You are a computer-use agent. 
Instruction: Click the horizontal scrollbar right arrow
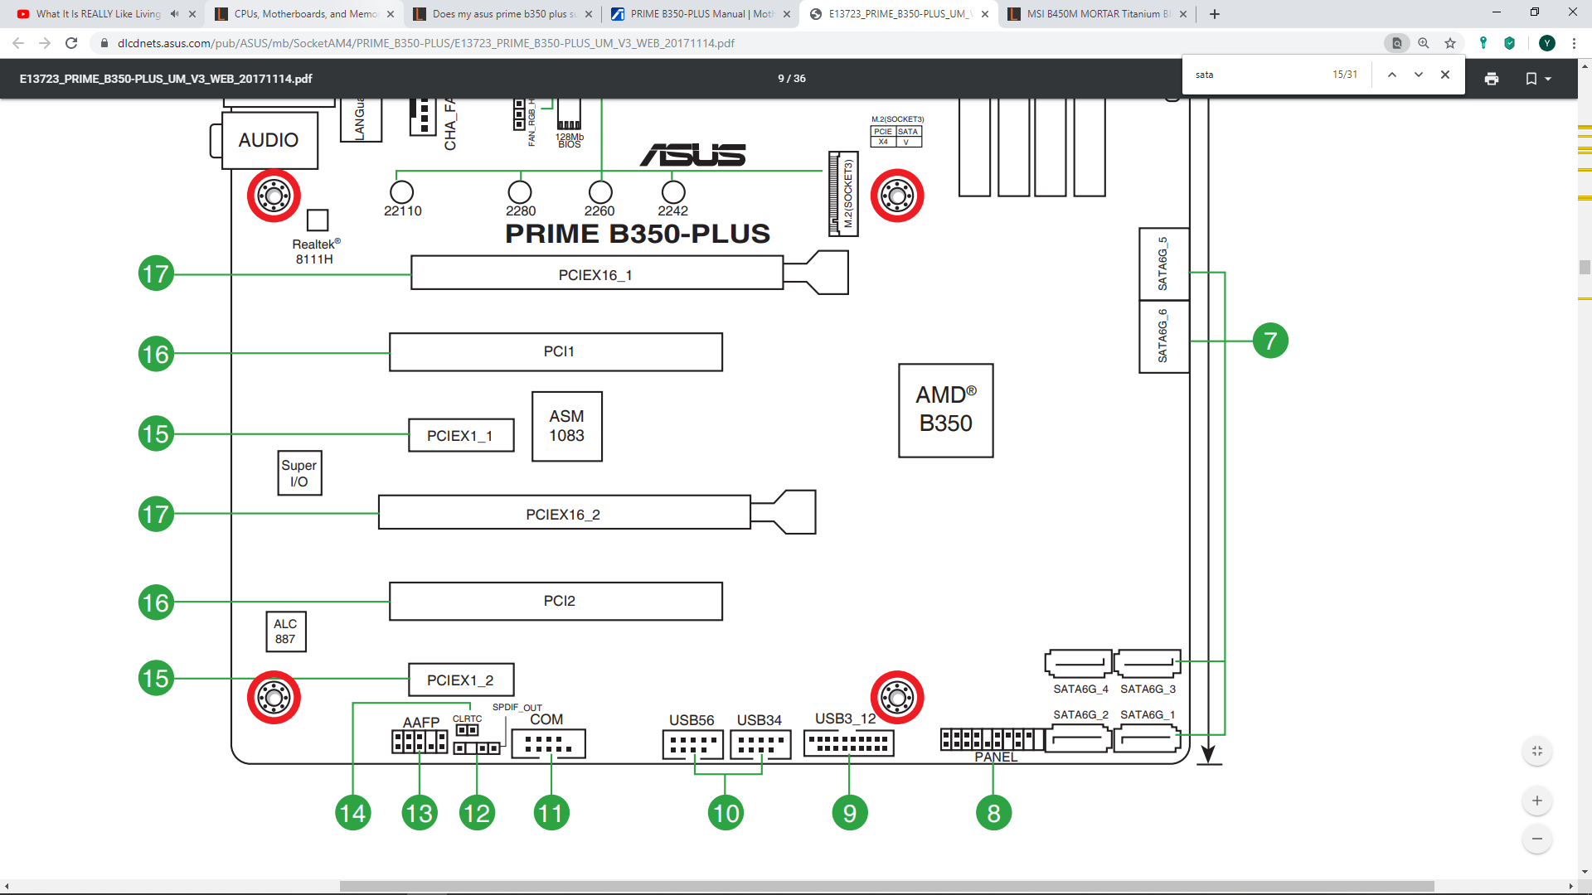point(1570,887)
